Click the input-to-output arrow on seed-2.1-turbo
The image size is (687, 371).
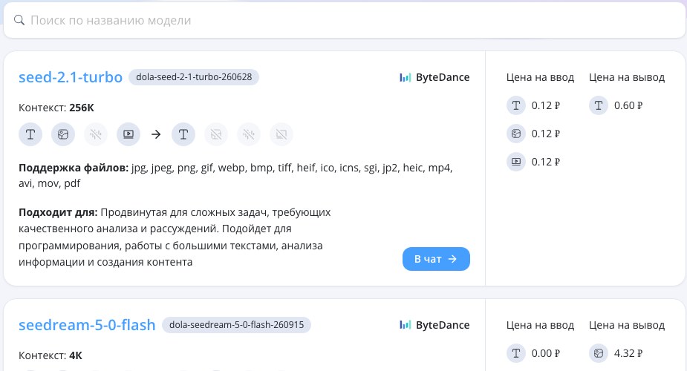(156, 134)
